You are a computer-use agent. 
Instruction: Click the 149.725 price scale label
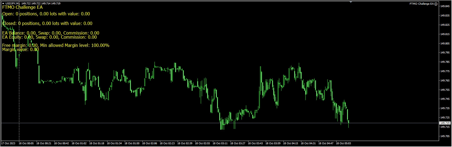pos(445,118)
